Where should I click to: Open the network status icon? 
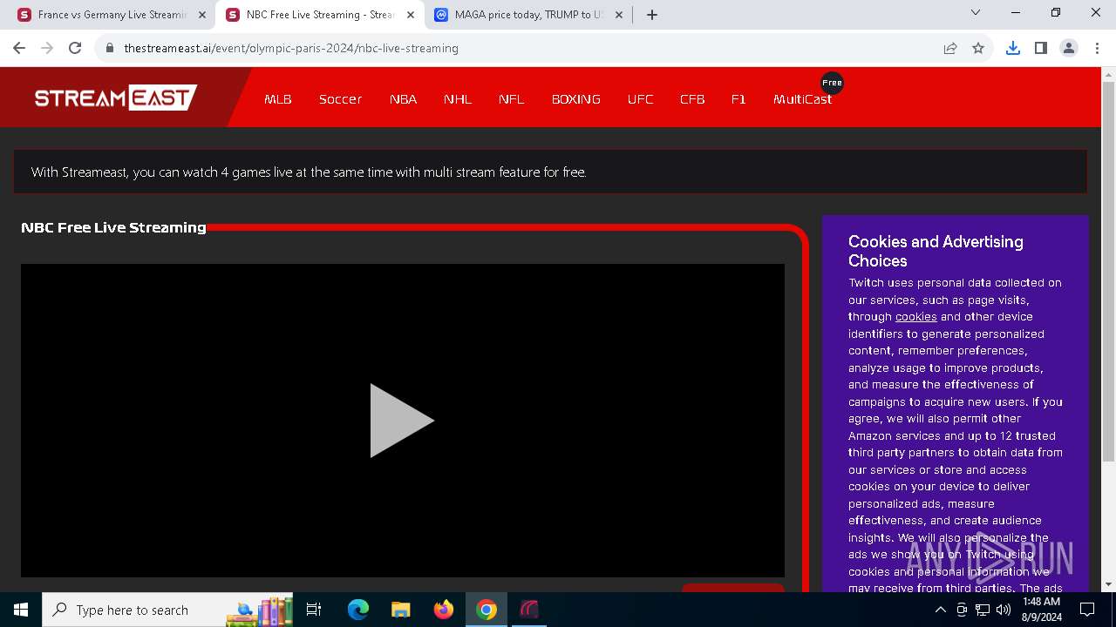(x=983, y=610)
